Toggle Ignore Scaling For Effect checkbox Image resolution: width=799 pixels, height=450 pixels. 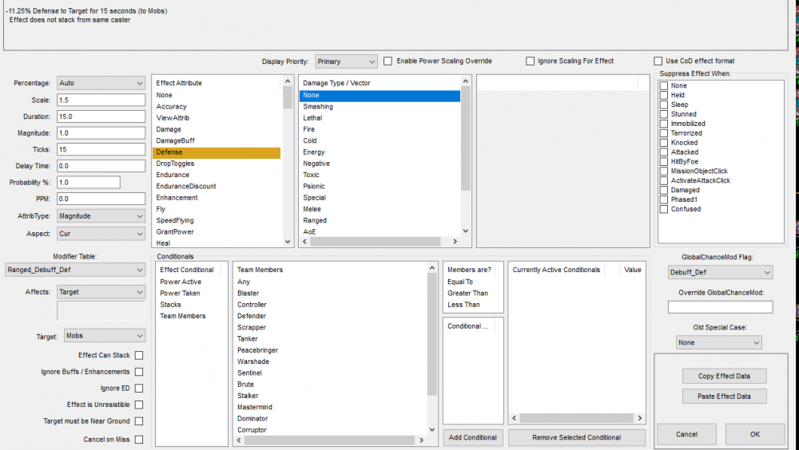tap(530, 61)
